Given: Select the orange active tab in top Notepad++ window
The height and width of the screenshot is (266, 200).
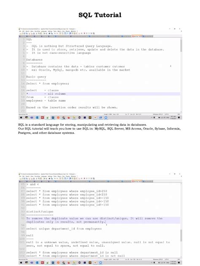Looking at the screenshot, I should pos(137,36).
